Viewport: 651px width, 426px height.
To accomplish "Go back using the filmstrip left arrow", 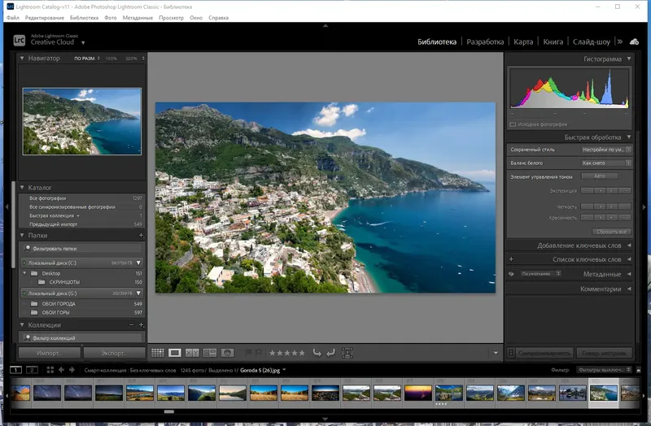I will pyautogui.click(x=61, y=370).
